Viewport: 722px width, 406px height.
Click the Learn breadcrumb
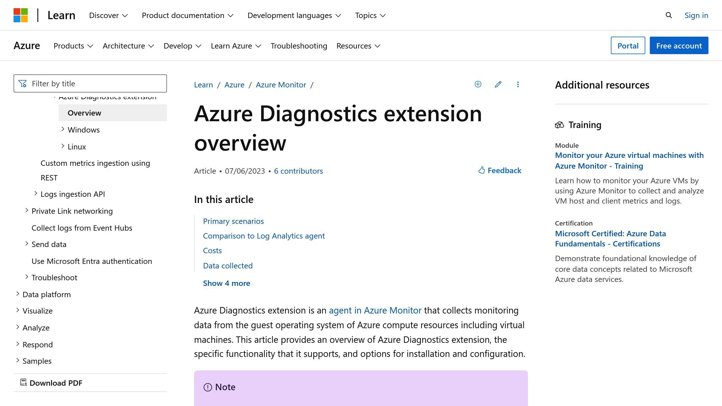point(203,85)
